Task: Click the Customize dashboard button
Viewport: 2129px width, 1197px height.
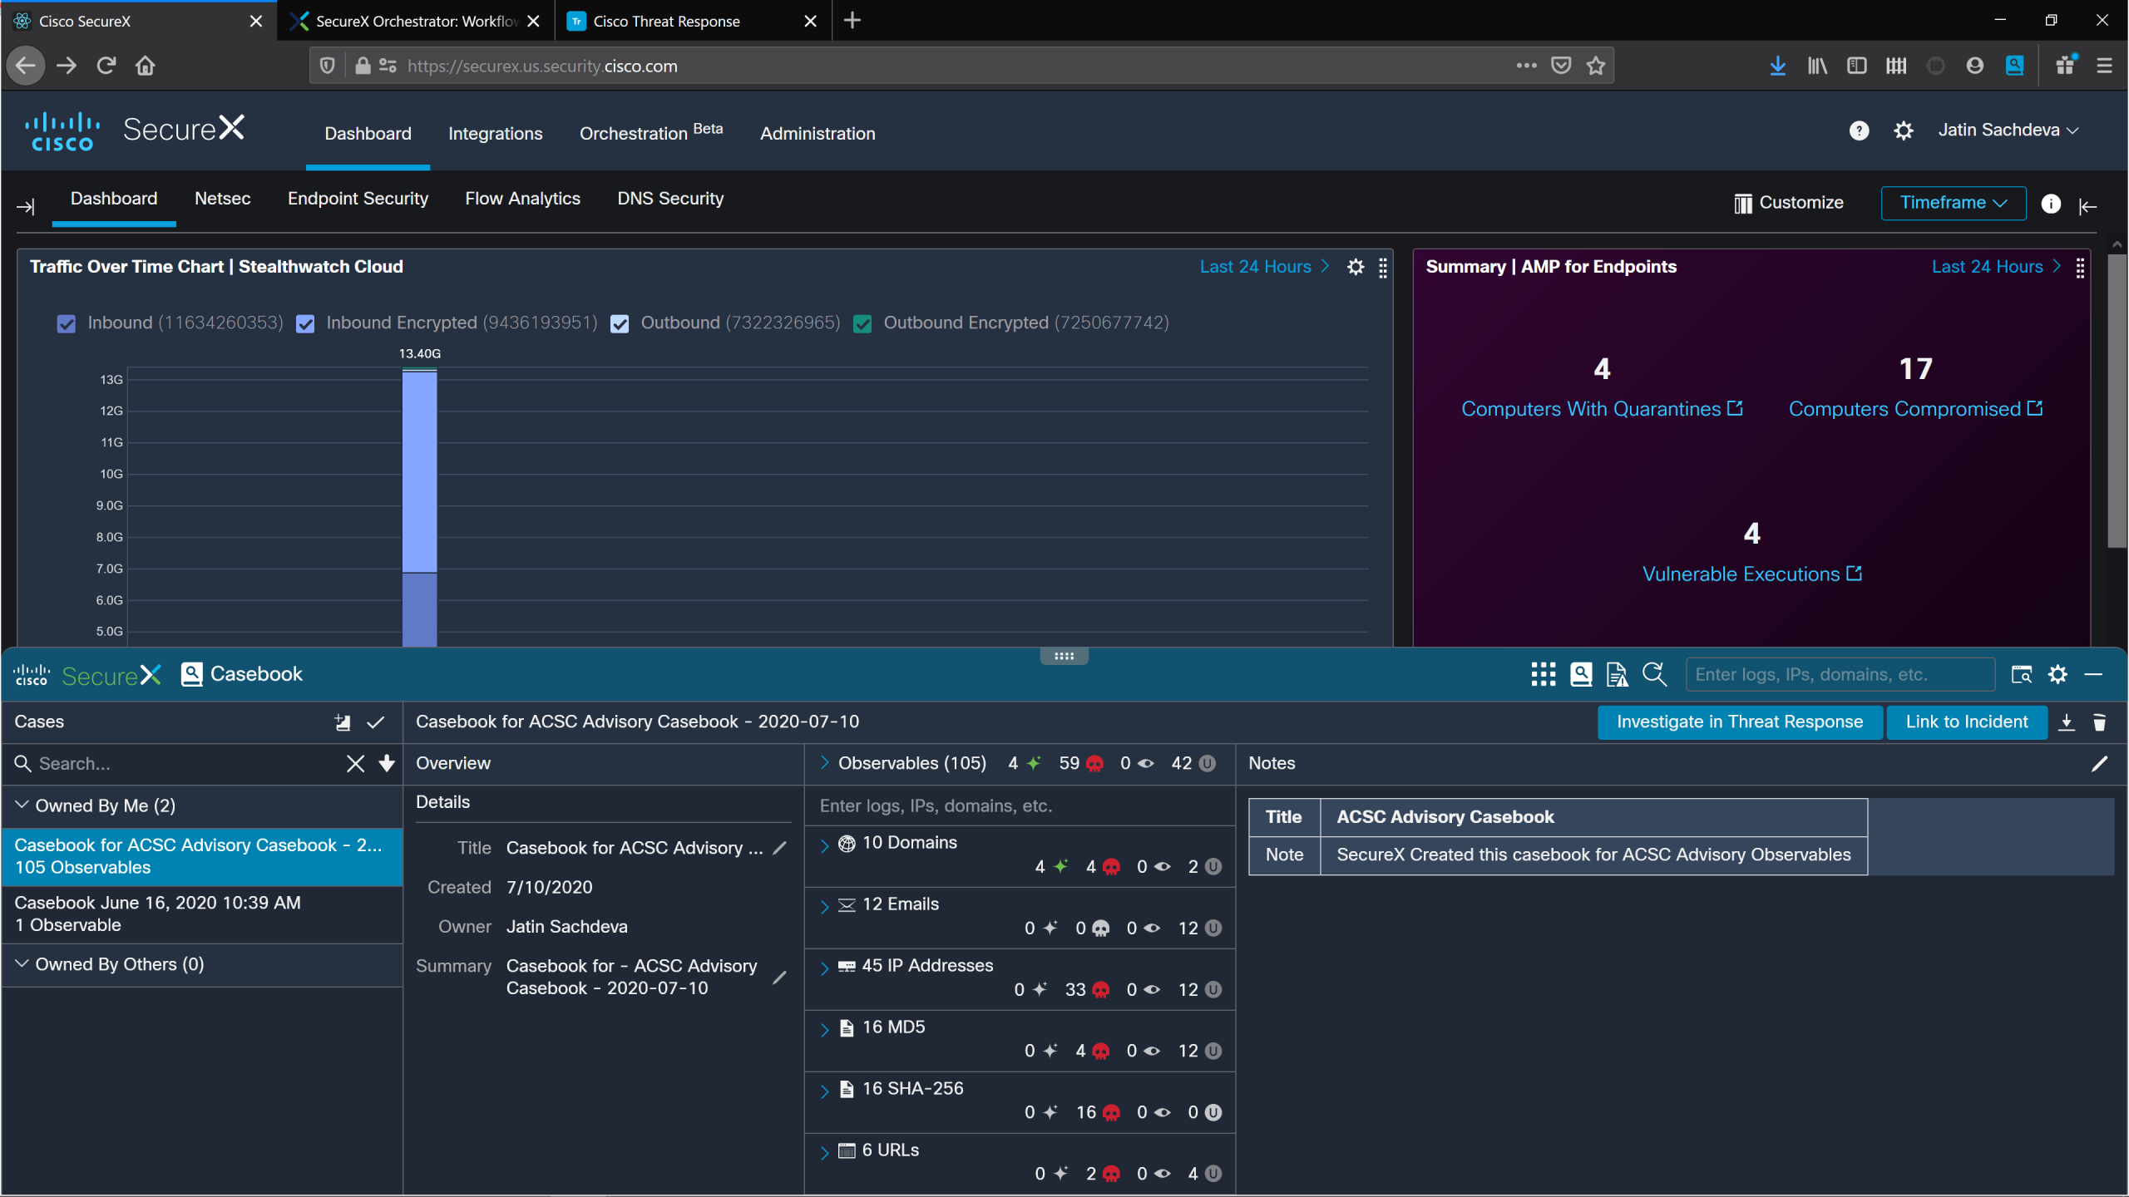Action: pos(1789,203)
